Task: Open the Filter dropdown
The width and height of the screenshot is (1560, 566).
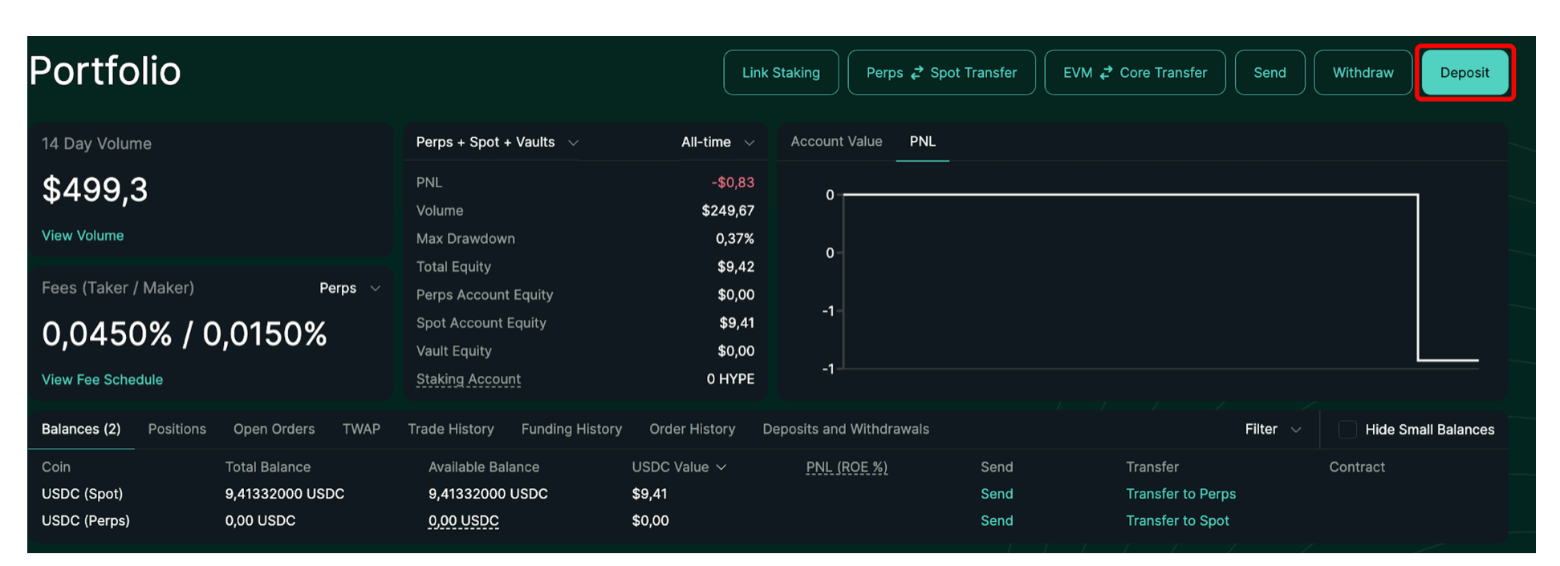Action: pos(1295,430)
